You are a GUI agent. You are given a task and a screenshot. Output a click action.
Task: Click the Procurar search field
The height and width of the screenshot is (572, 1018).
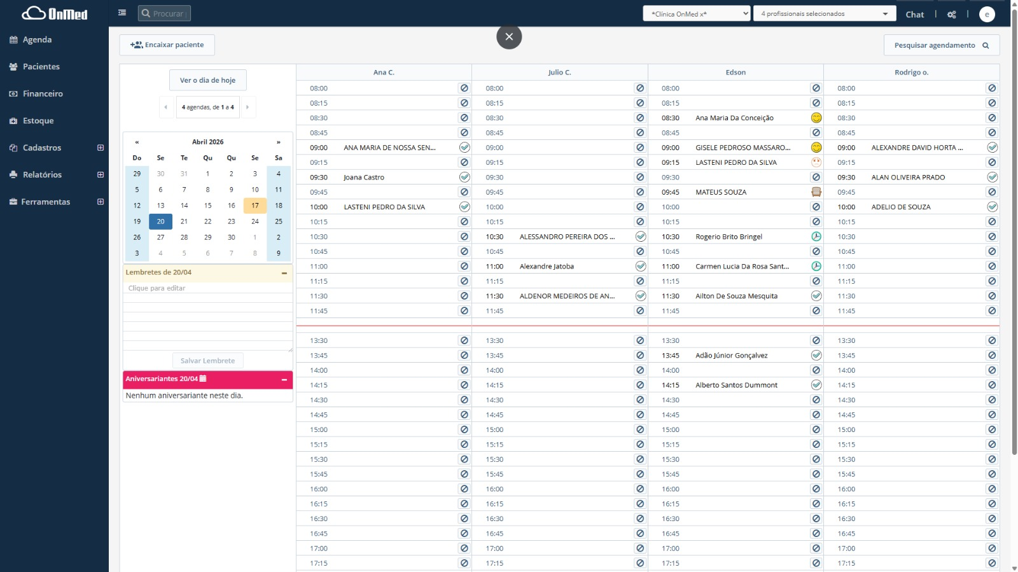(x=164, y=13)
